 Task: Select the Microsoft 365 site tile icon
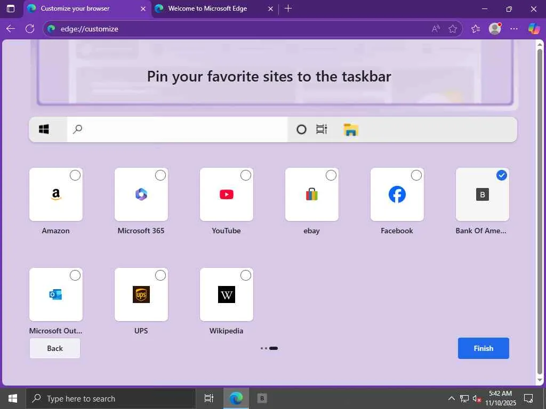[141, 194]
